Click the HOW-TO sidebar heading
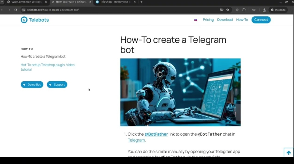This screenshot has width=294, height=164. (x=27, y=49)
